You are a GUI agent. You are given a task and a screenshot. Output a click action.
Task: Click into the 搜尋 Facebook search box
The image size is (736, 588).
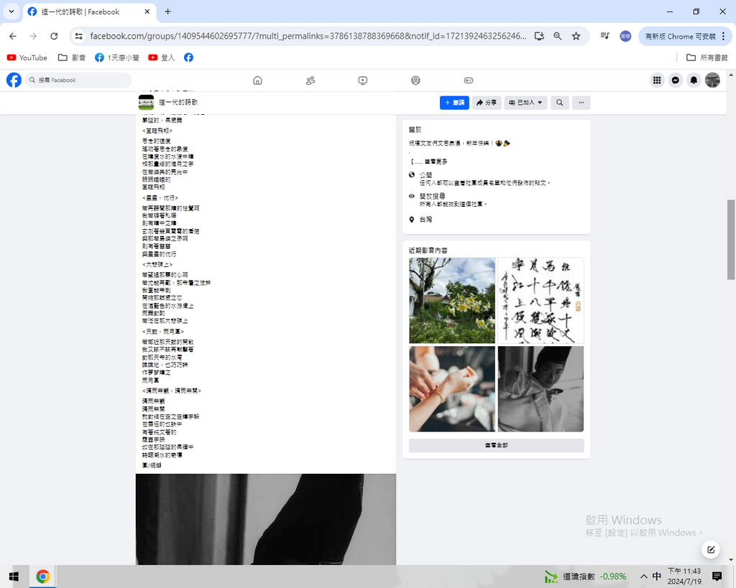coord(79,80)
